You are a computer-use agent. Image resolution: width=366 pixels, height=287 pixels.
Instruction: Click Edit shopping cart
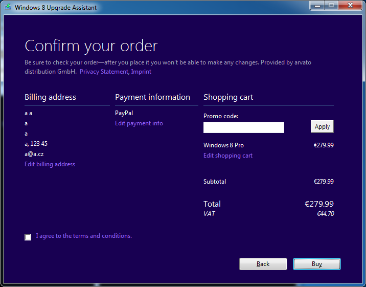pos(228,156)
